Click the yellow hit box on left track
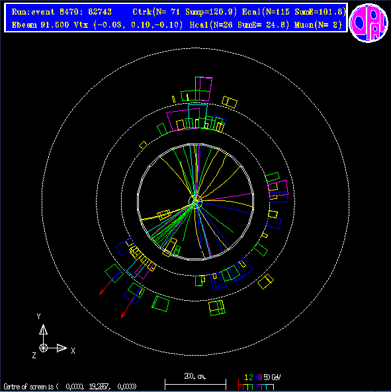This screenshot has height=392, width=391. (x=164, y=215)
